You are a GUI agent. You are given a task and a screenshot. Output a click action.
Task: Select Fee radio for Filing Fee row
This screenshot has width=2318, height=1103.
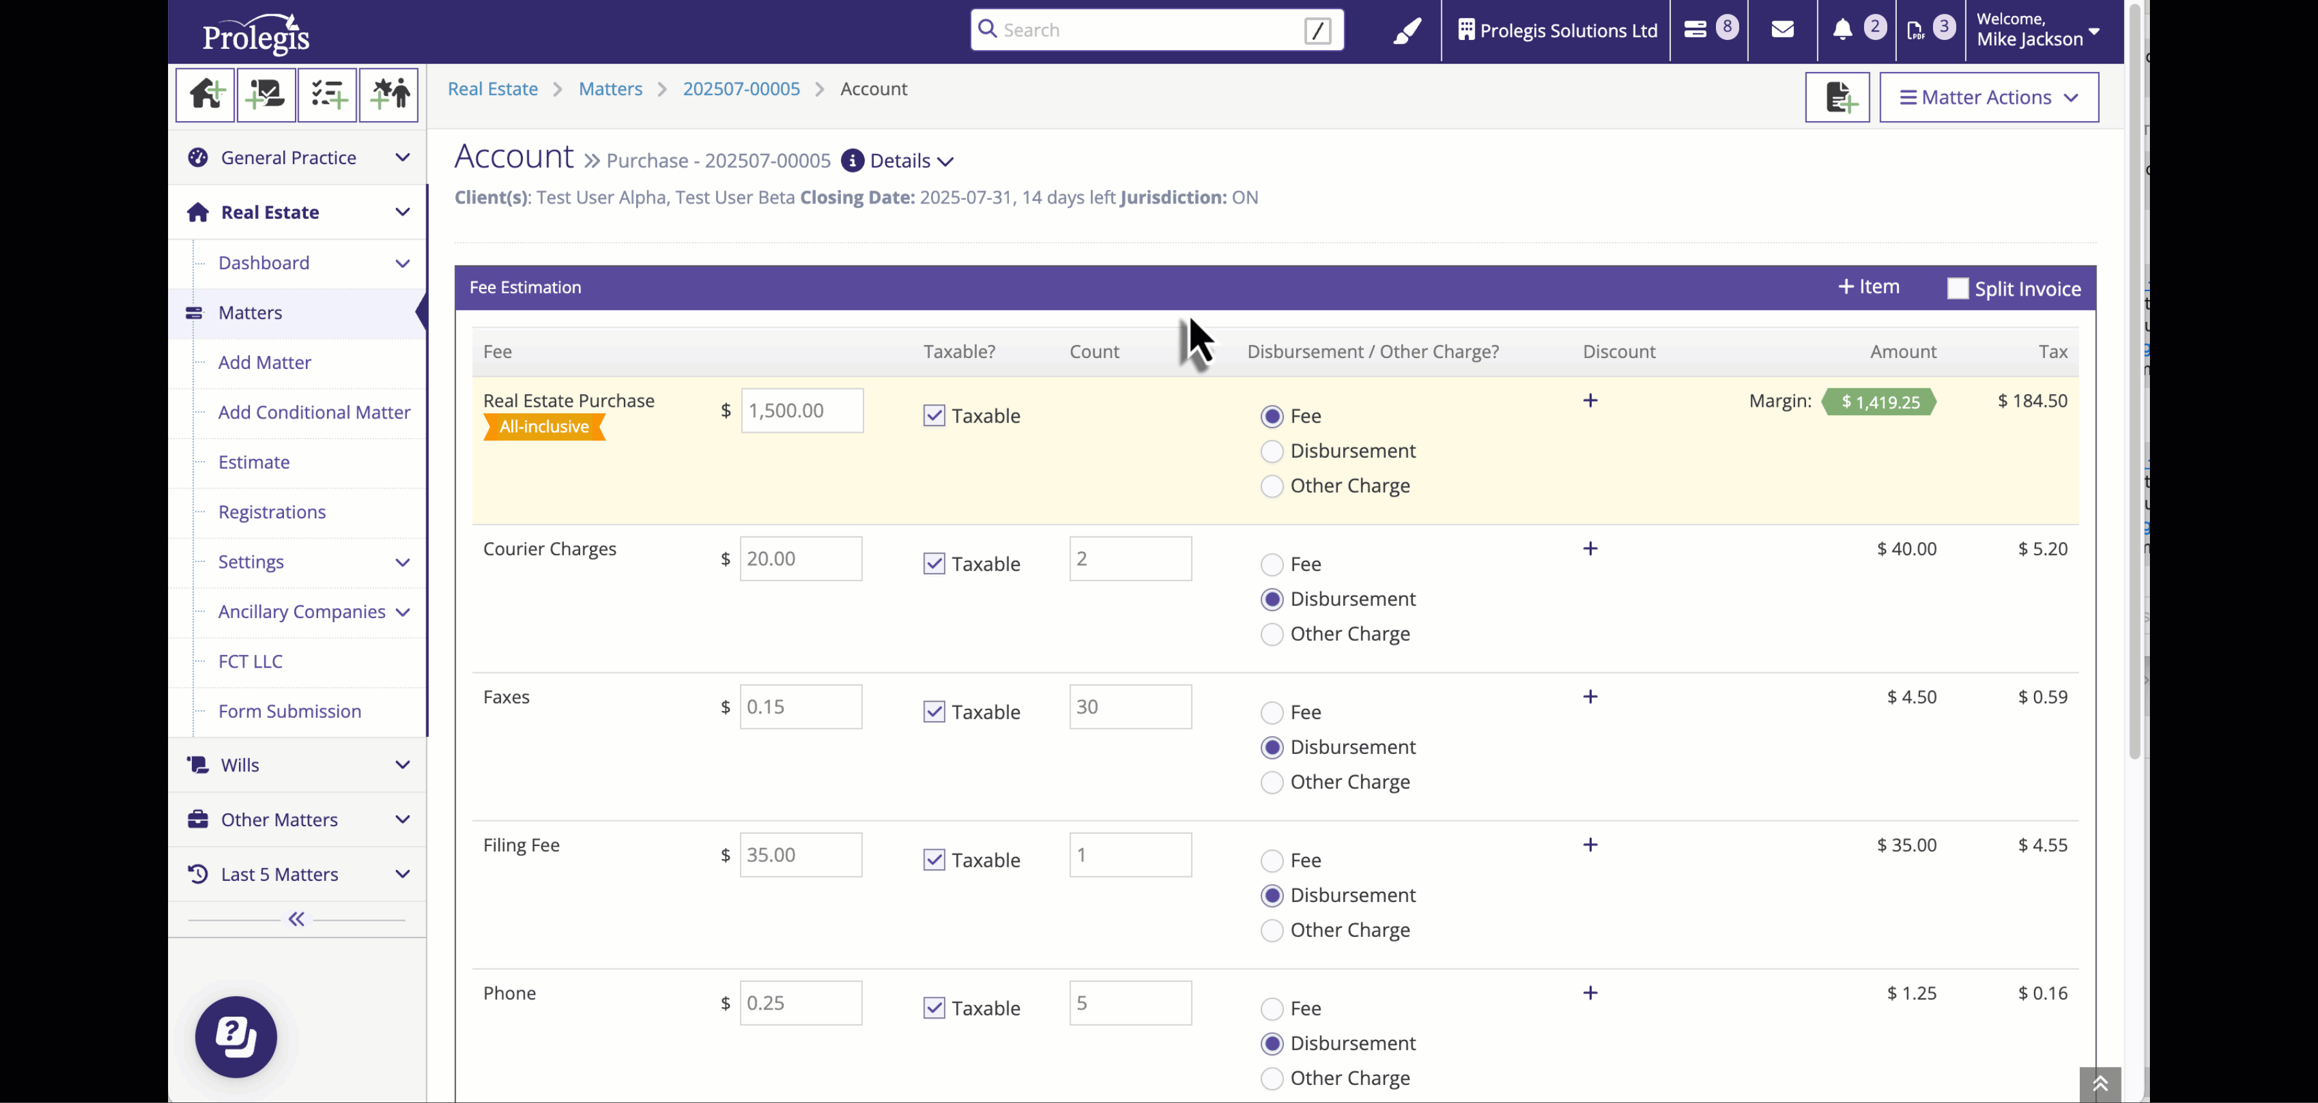click(1272, 859)
